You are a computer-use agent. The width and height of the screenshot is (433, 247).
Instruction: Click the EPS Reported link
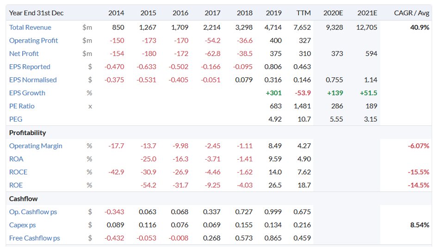(x=30, y=67)
